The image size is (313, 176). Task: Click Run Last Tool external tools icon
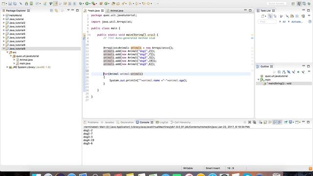point(93,3)
